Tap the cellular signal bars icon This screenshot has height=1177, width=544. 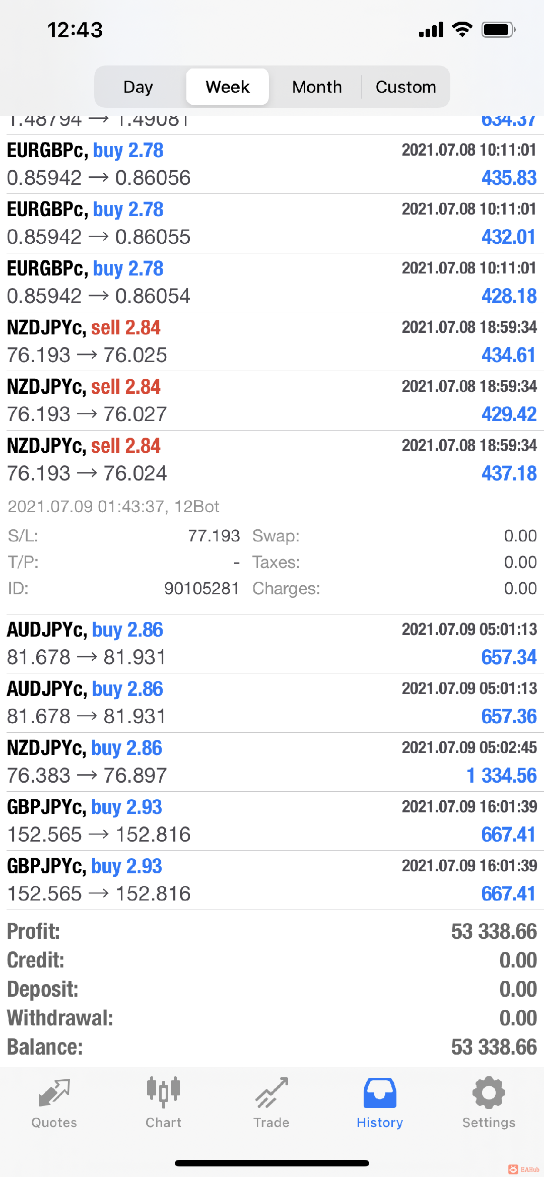(431, 30)
